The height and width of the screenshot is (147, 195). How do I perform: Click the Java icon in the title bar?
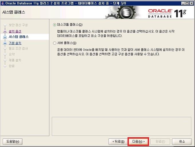click(x=3, y=3)
